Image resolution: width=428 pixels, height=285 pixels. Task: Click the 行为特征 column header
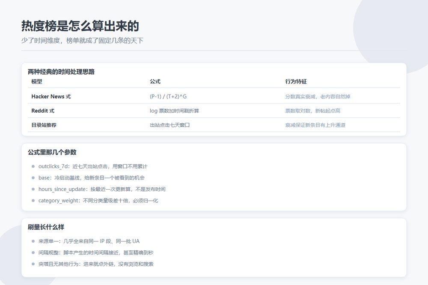pyautogui.click(x=296, y=81)
